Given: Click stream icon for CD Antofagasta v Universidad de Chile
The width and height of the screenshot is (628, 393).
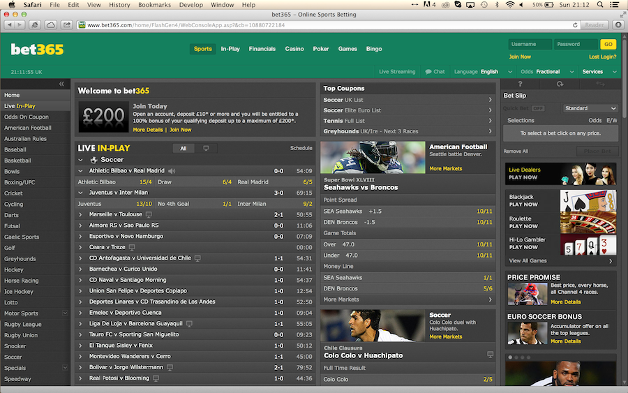Looking at the screenshot, I should click(197, 258).
